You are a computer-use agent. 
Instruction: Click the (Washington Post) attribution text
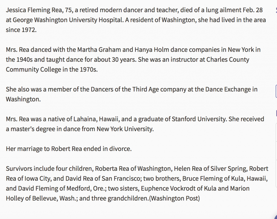tap(174, 198)
